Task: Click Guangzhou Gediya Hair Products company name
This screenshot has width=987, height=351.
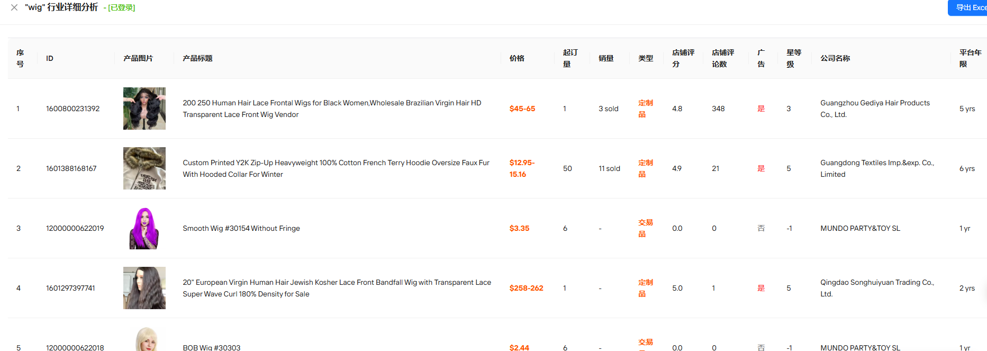Action: (874, 109)
